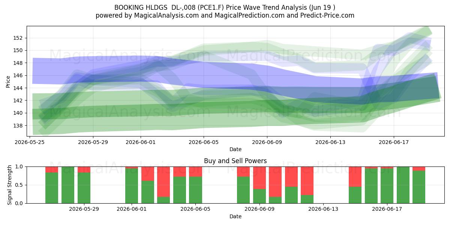The height and width of the screenshot is (225, 450).
Task: Click the red sell segment for 2026-06-03
Action: click(163, 181)
